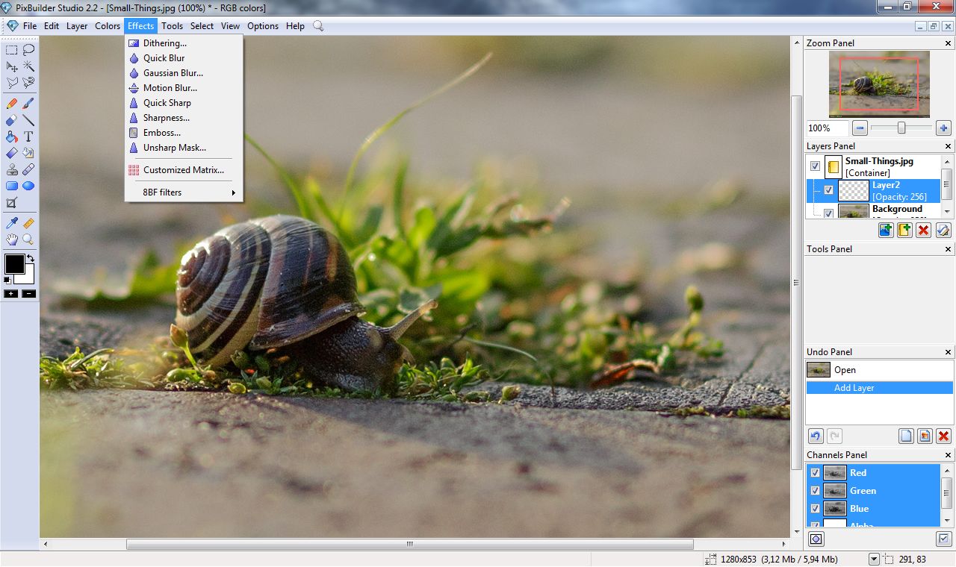Toggle Background layer visibility checkbox

(x=828, y=213)
